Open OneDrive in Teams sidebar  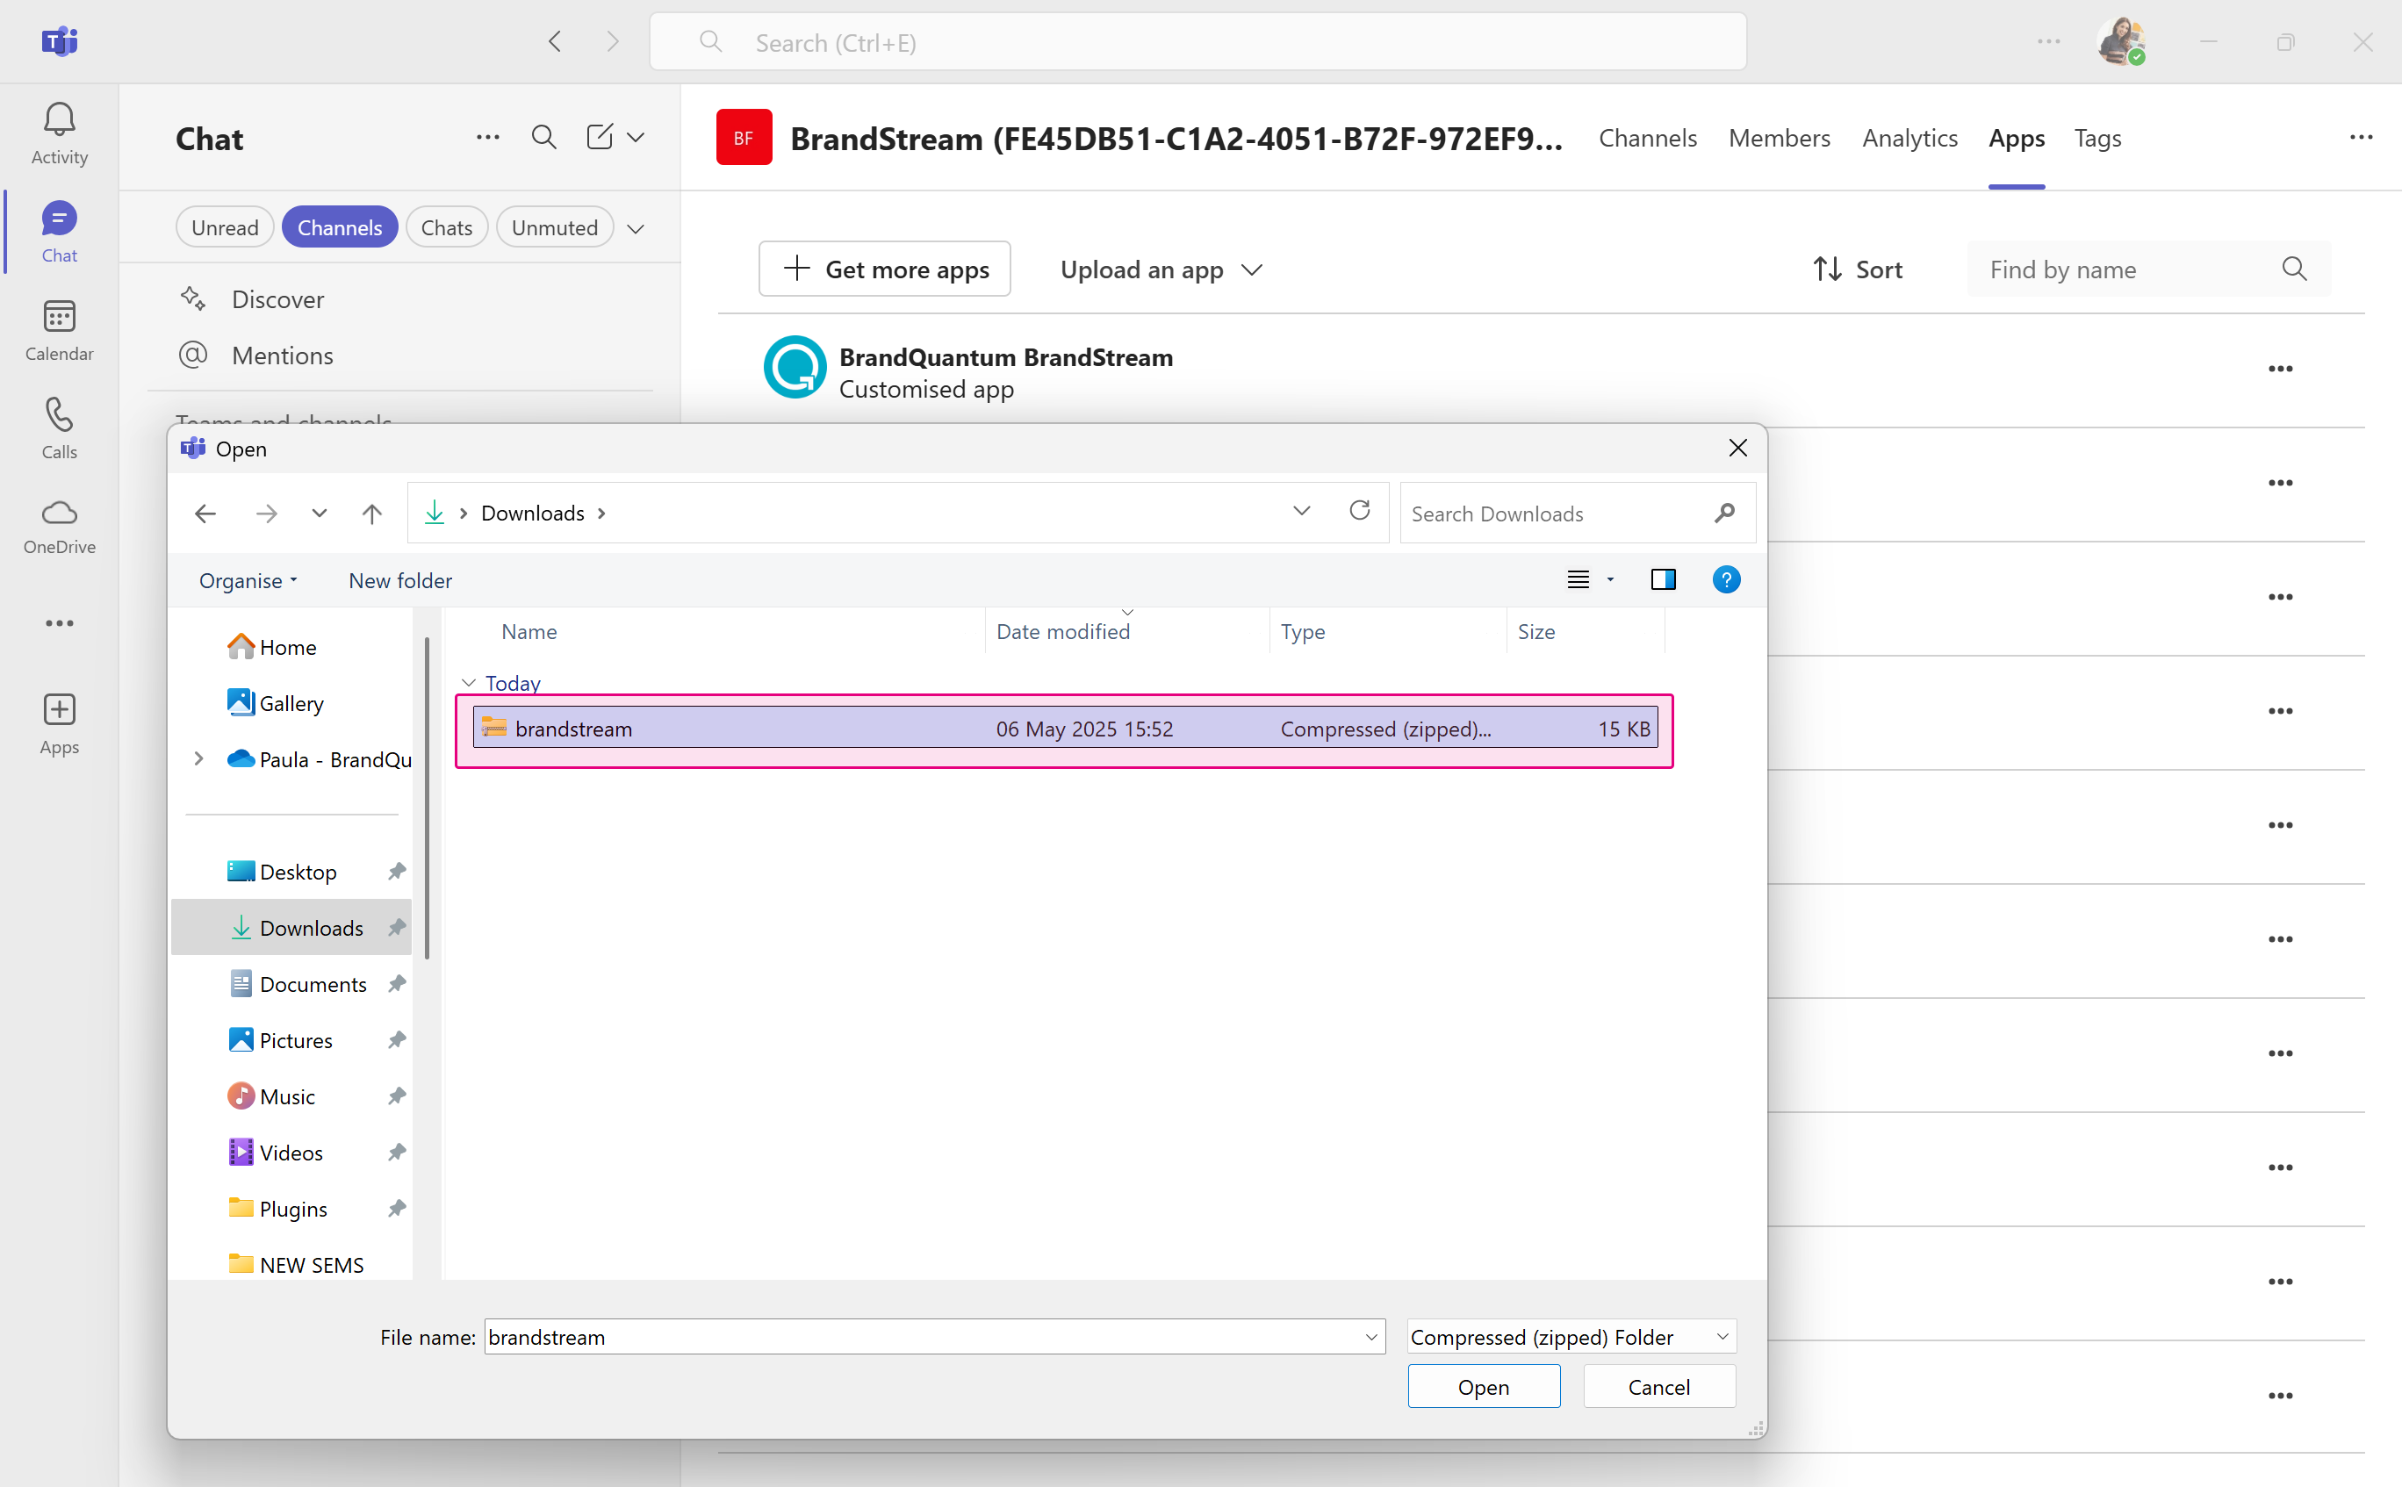pos(59,528)
